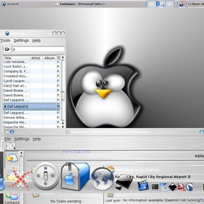Image resolution: width=204 pixels, height=204 pixels.
Task: Click the Kontact toolbar icon below the File menu
Action: (x=11, y=146)
